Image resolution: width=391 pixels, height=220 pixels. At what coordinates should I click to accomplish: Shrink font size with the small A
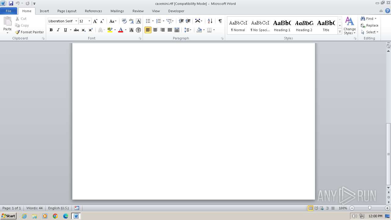(102, 21)
